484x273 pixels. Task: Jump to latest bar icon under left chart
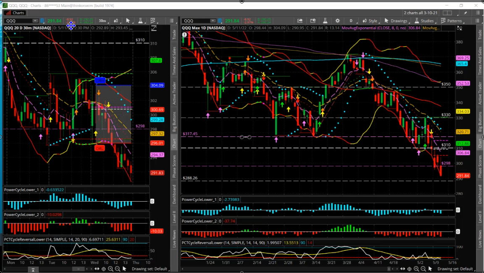(33, 270)
